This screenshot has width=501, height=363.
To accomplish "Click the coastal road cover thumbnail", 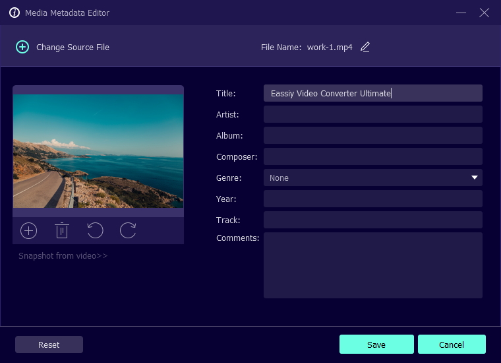I will pos(98,151).
